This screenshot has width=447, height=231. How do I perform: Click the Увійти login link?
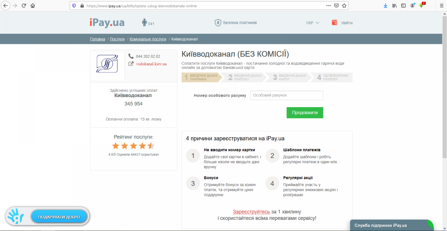346,23
